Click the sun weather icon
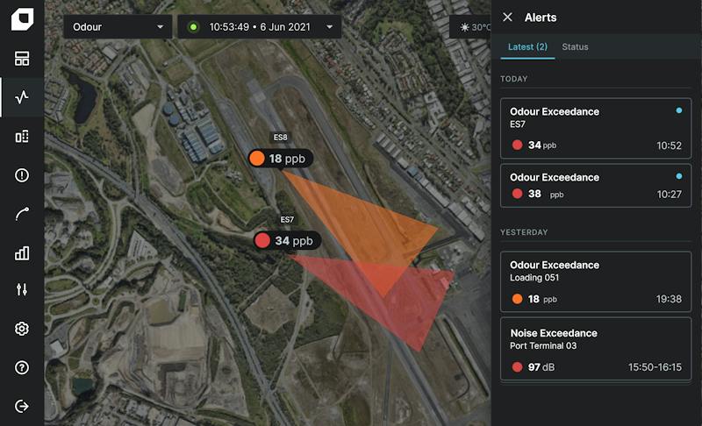Viewport: 702px width, 426px height. tap(465, 27)
